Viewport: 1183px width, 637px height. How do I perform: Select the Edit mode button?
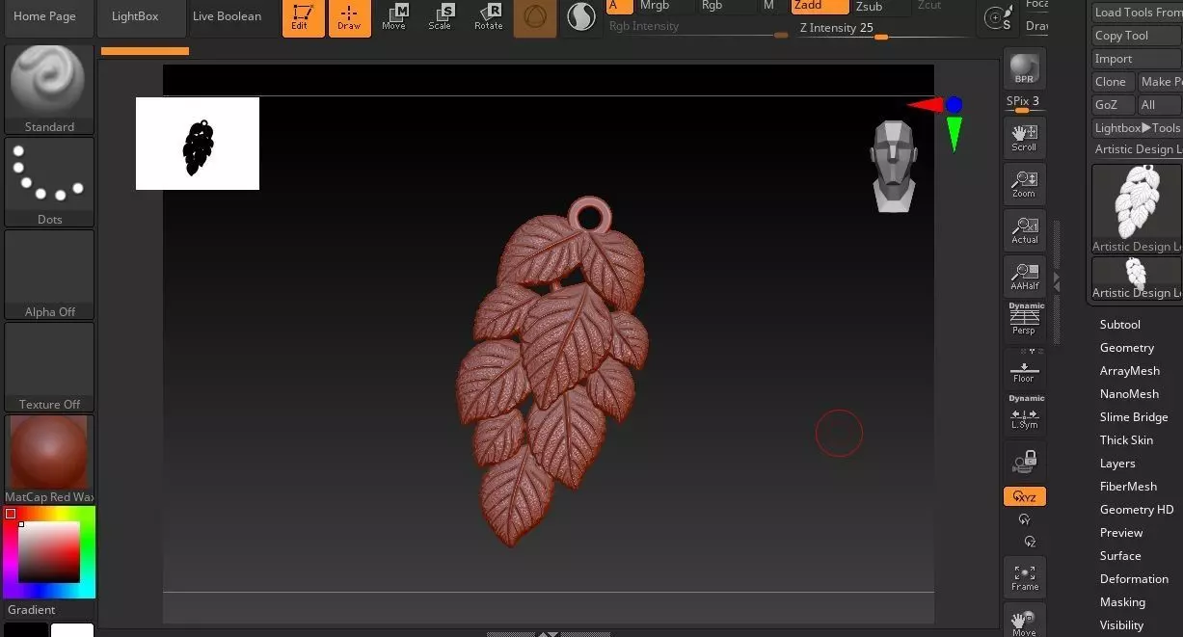click(x=303, y=18)
